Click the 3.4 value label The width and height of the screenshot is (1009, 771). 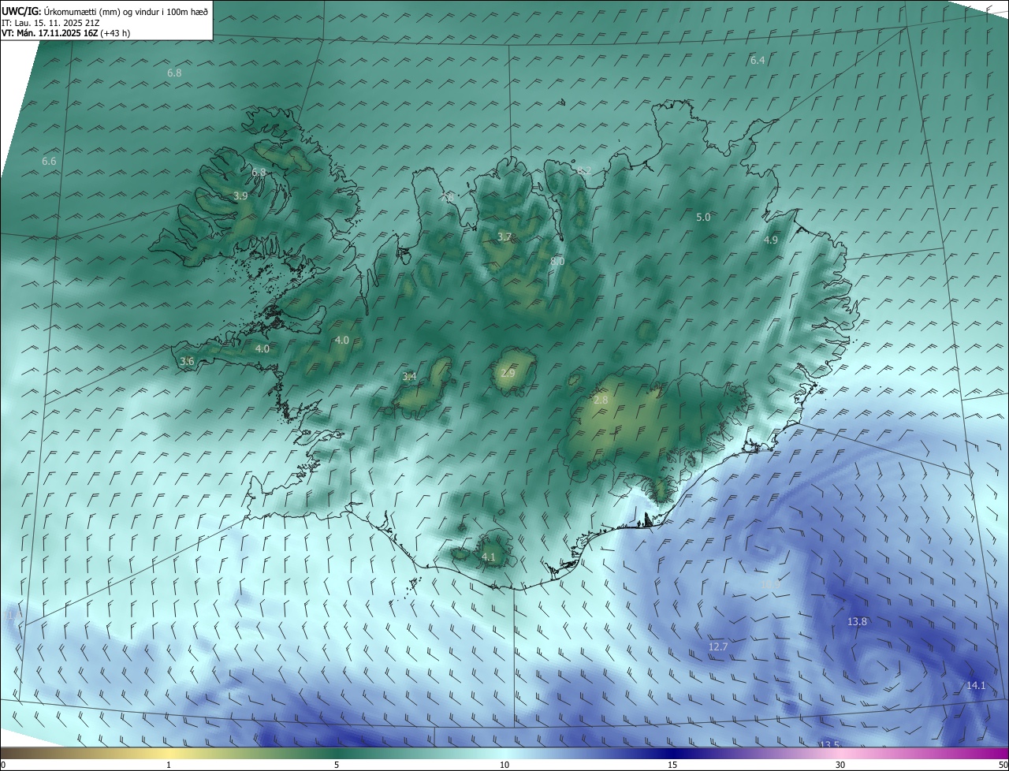(409, 377)
